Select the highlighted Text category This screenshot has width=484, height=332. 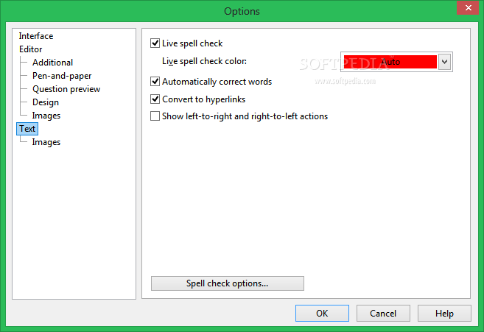27,129
